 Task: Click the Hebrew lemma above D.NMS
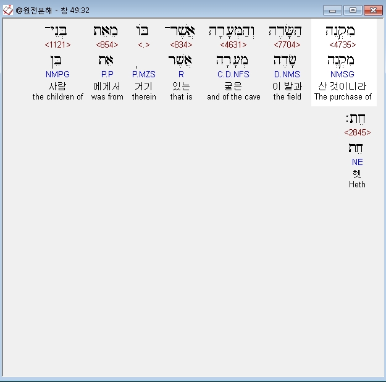[285, 61]
